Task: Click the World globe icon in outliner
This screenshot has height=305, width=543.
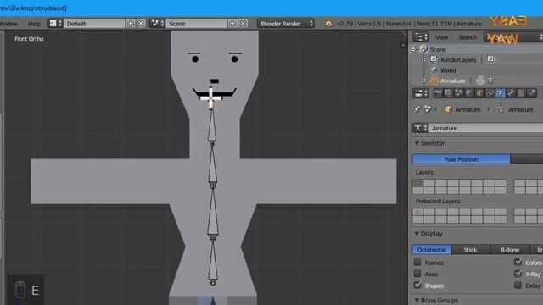Action: click(434, 69)
